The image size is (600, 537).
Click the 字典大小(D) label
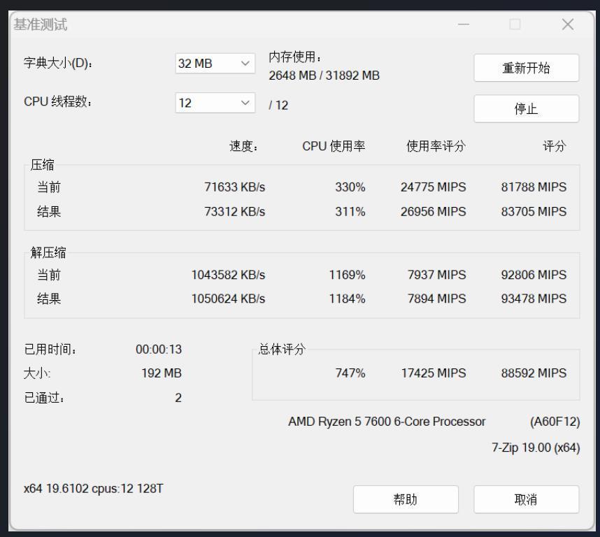[58, 64]
